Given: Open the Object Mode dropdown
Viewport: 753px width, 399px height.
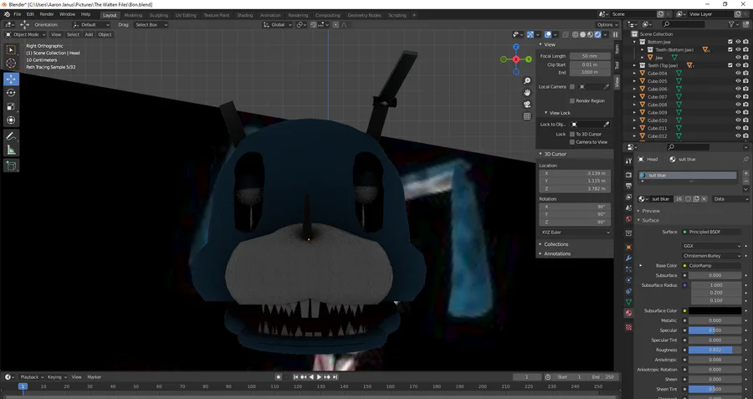Looking at the screenshot, I should tap(25, 34).
